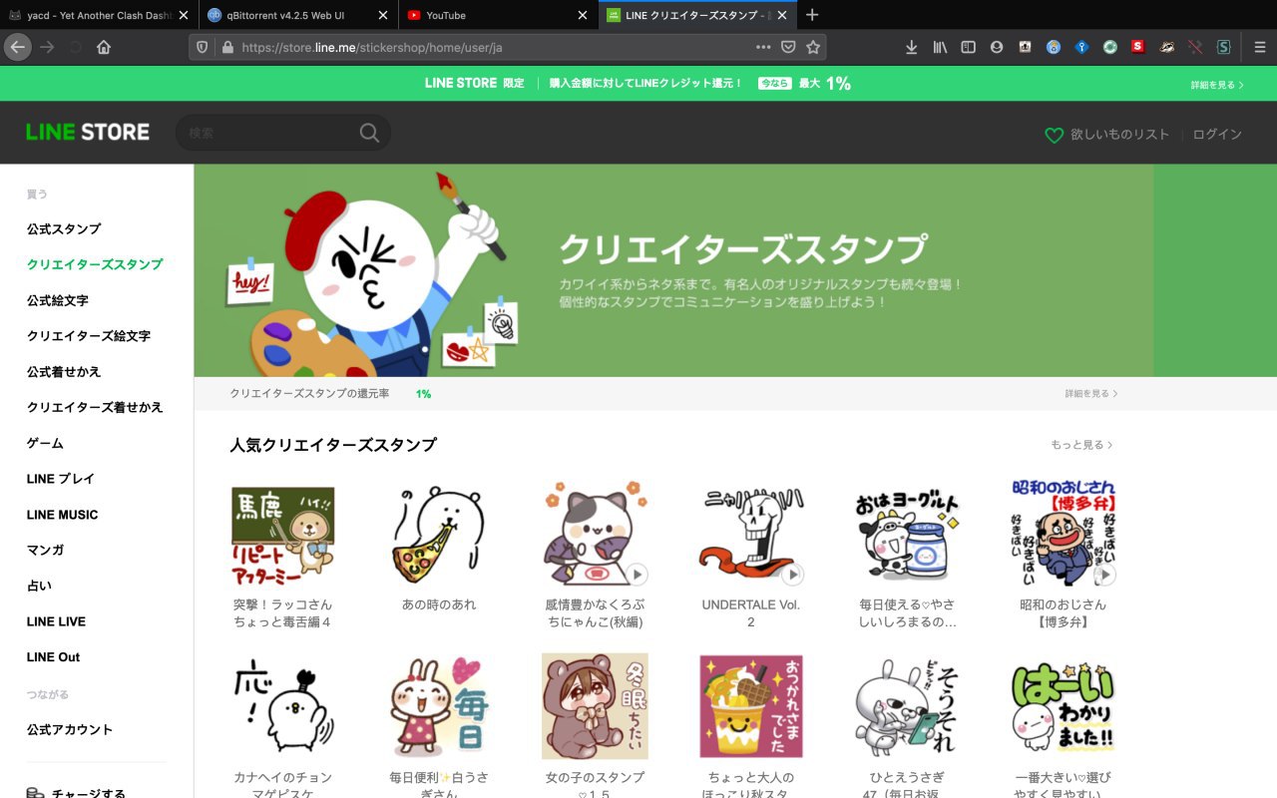Click the red S extension icon
The image size is (1277, 798).
pos(1138,47)
